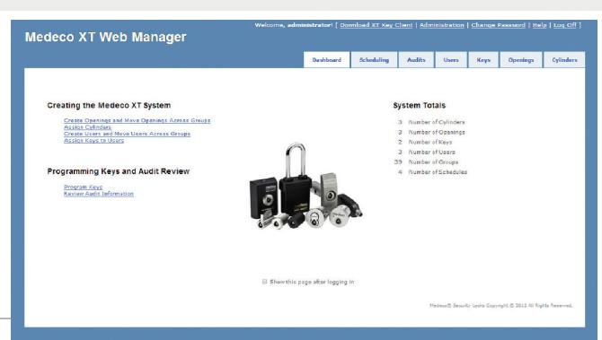Click Download XT Key Client link
Image resolution: width=602 pixels, height=340 pixels.
click(x=376, y=25)
